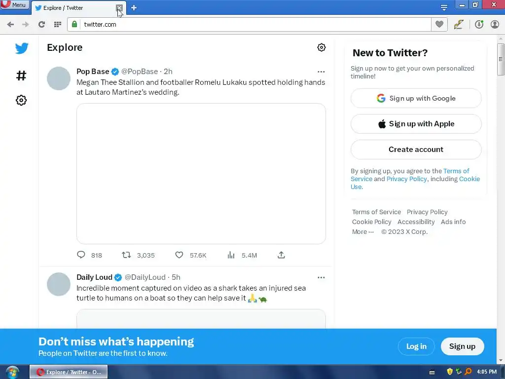
Task: Click Log in on bottom banner
Action: coord(416,346)
